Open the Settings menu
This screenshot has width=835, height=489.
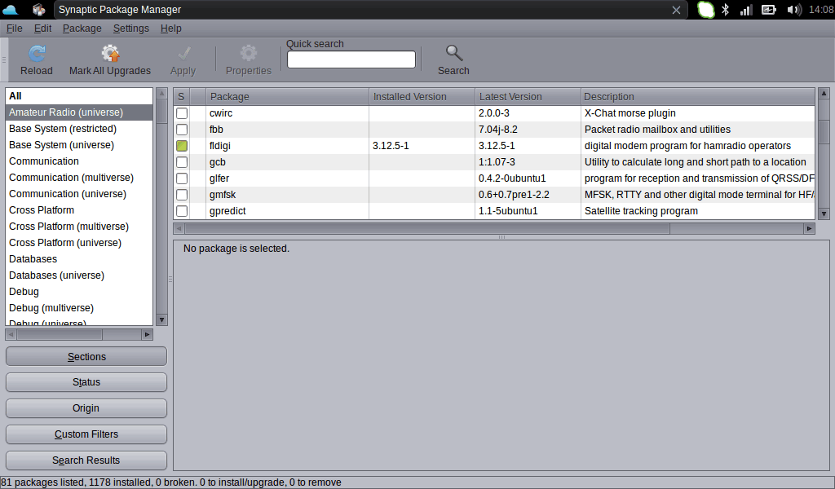pos(130,29)
